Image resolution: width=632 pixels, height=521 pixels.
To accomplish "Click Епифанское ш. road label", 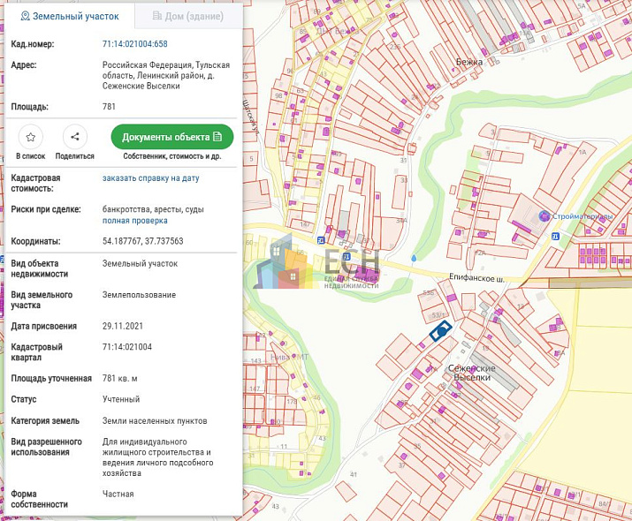I will click(476, 278).
